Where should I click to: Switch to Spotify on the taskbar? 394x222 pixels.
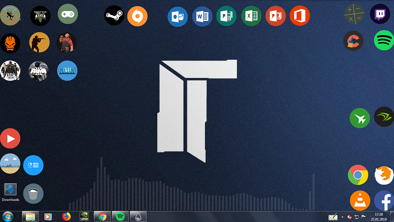120,216
